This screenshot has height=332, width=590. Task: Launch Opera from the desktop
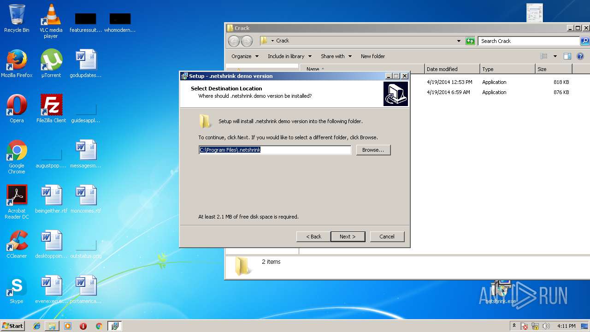(17, 109)
